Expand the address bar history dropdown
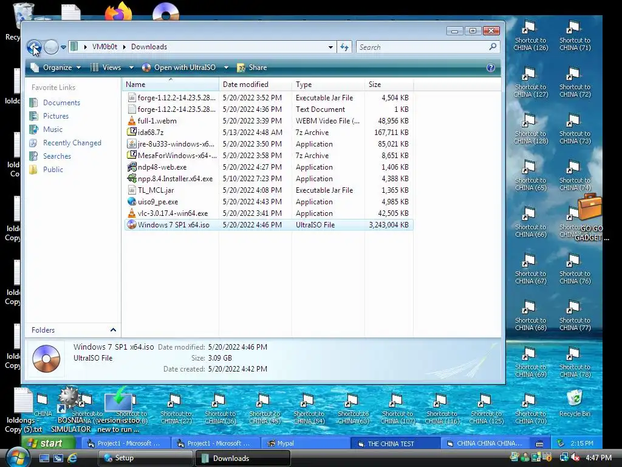This screenshot has height=467, width=622. (330, 47)
